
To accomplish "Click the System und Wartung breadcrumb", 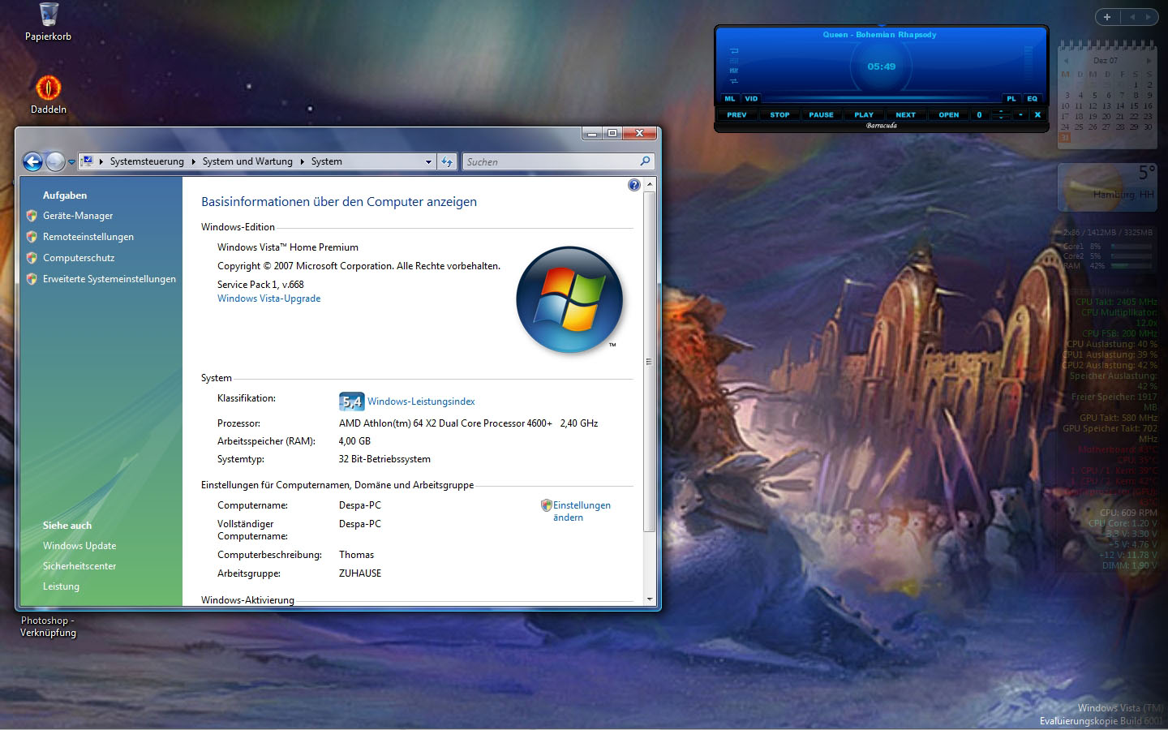I will [x=247, y=161].
